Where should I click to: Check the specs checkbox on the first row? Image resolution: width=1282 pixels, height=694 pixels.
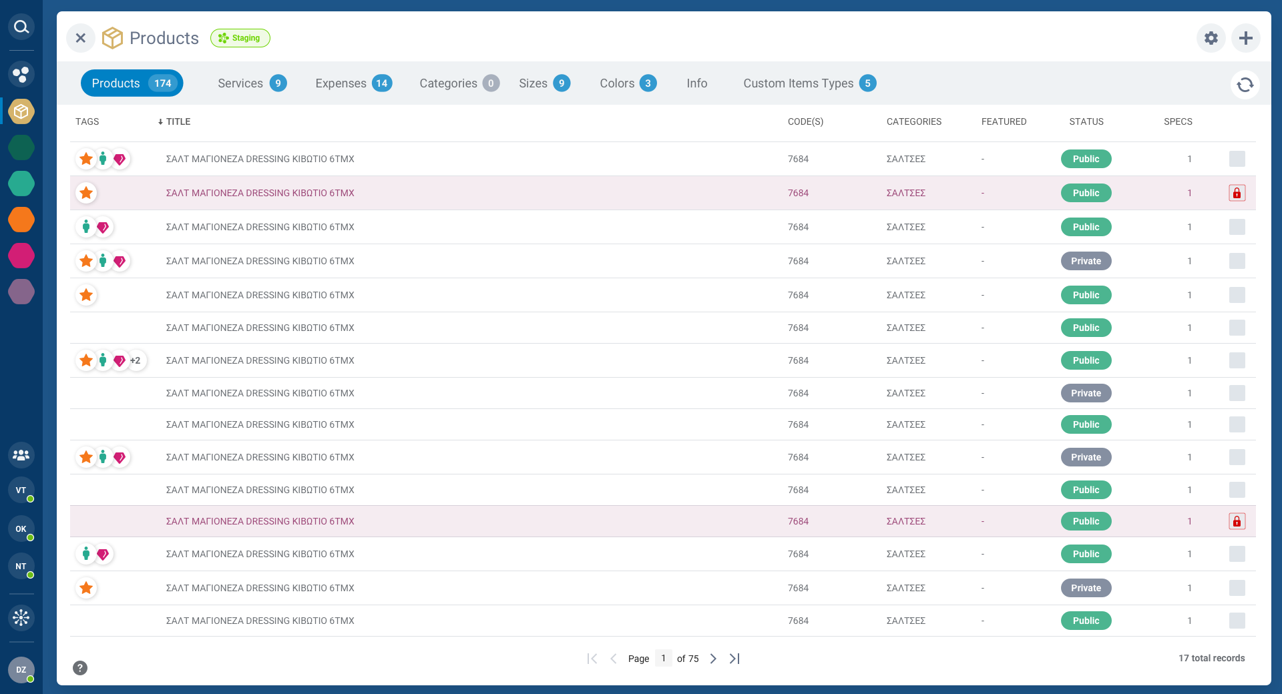click(1237, 159)
